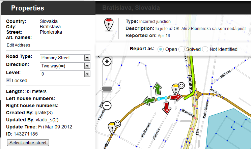Click the Edit Address link
This screenshot has width=251, height=149.
coord(19,45)
